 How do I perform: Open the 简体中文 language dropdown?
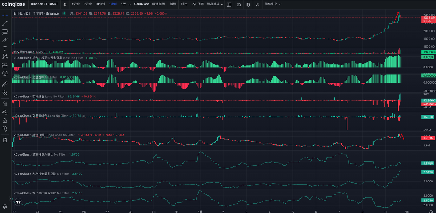coord(273,4)
